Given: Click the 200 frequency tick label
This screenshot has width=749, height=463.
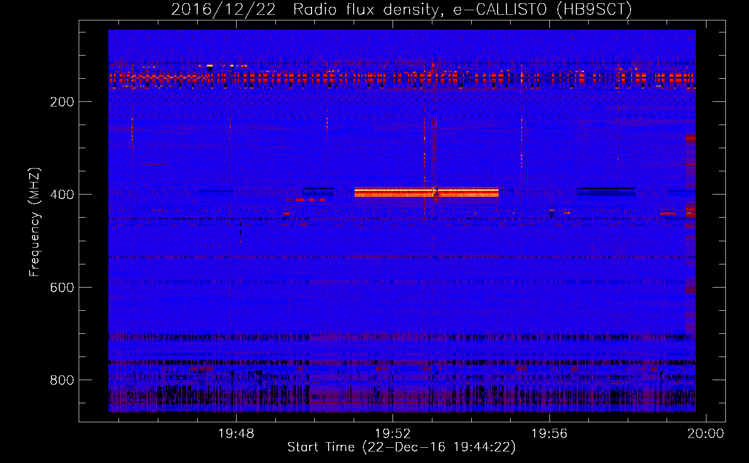Looking at the screenshot, I should pyautogui.click(x=62, y=102).
